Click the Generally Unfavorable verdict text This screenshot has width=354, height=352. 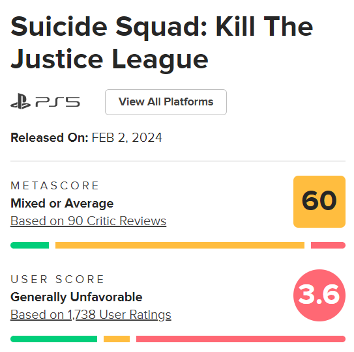[76, 297]
